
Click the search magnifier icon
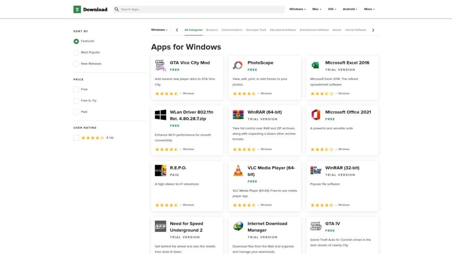(x=117, y=9)
